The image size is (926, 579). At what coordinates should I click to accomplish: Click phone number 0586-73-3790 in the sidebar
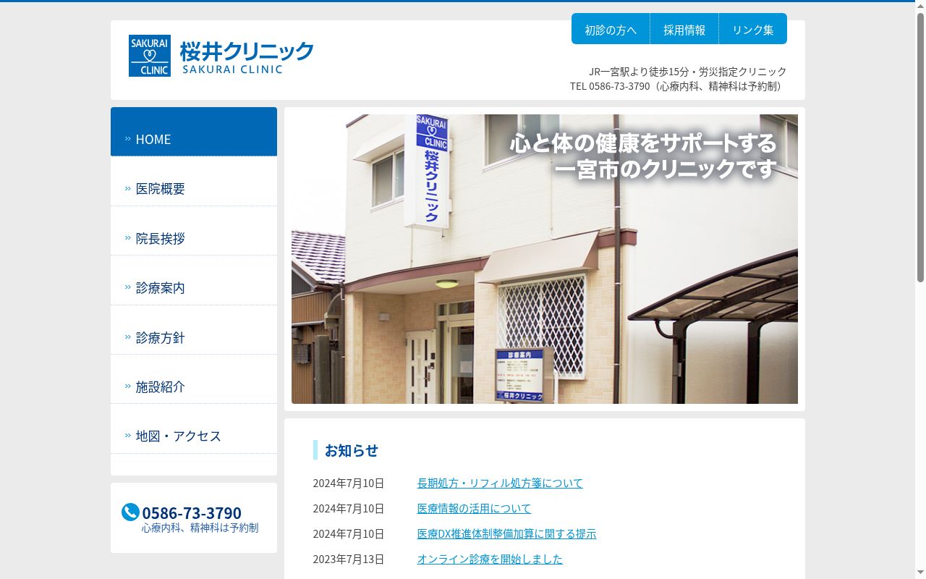[x=192, y=512]
